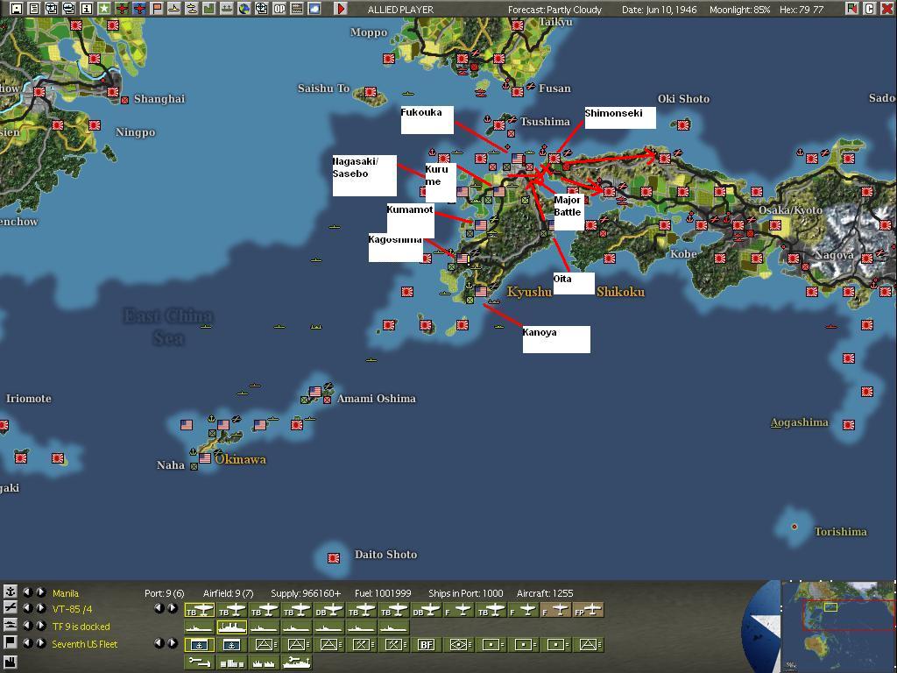
Task: Click the base name Manila
Action: tap(65, 593)
